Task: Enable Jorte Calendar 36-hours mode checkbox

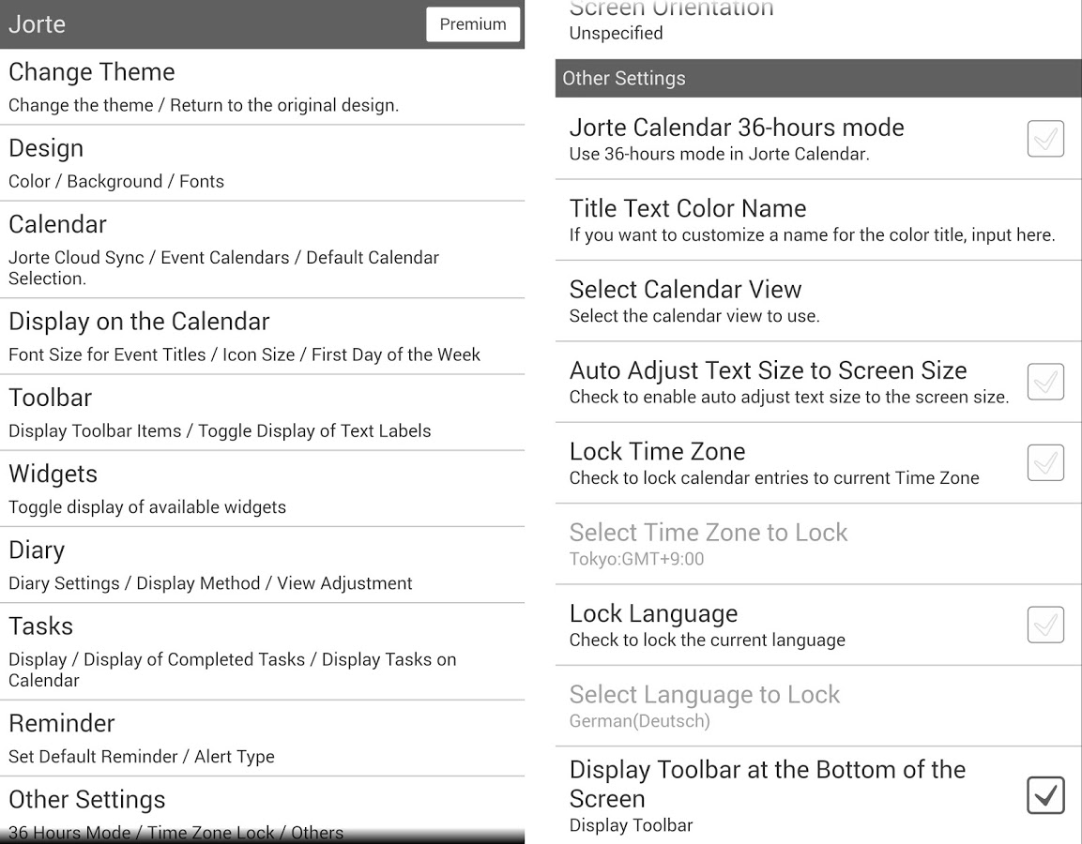Action: point(1045,139)
